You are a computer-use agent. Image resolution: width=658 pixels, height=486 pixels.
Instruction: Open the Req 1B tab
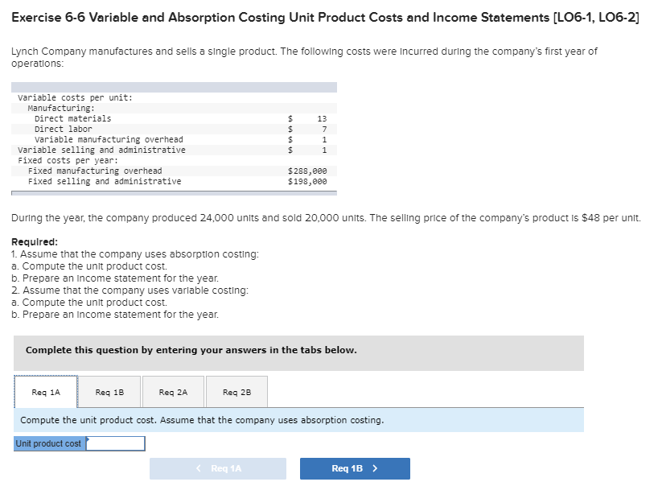[109, 392]
